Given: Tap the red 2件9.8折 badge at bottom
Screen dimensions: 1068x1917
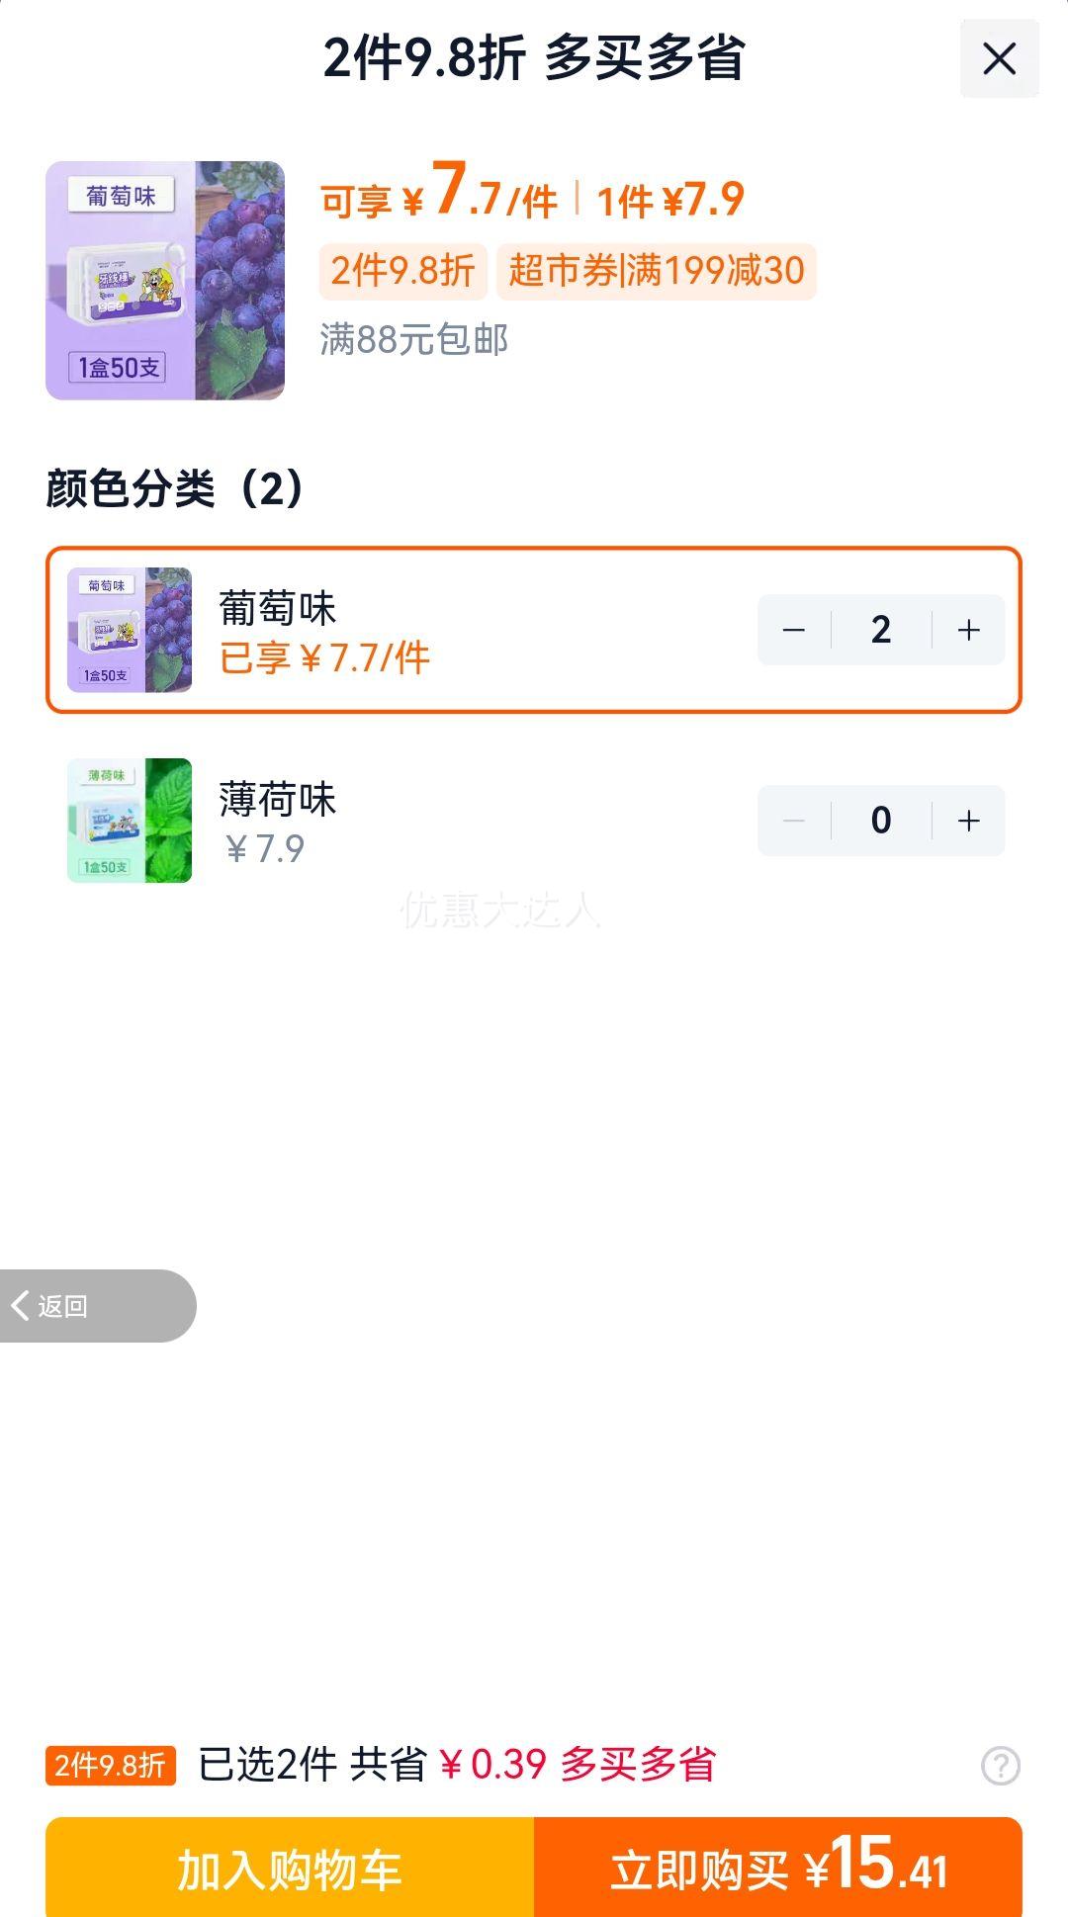Looking at the screenshot, I should tap(111, 1766).
